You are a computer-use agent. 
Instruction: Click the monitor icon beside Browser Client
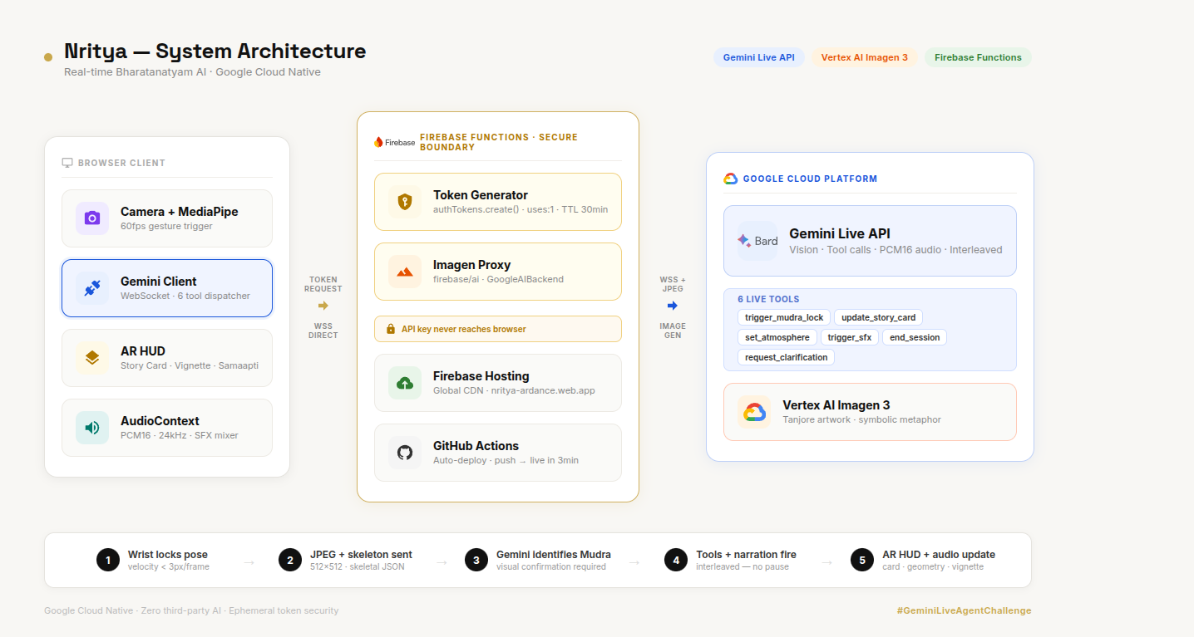coord(67,163)
